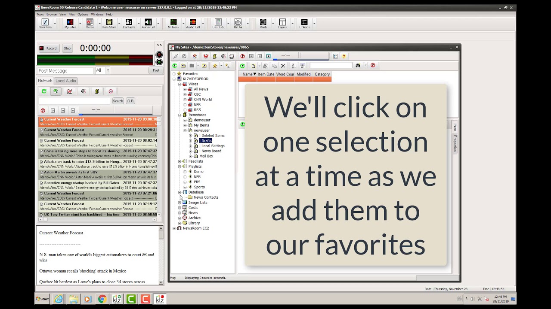Viewport: 551px width, 309px height.
Task: Open the Wires toolbar icon
Action: click(90, 24)
